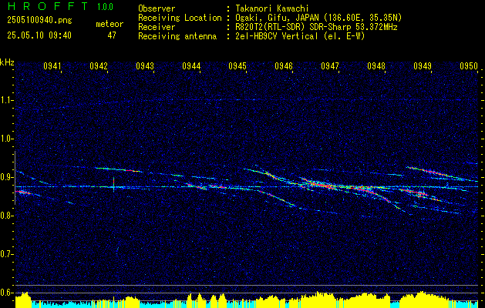
Task: Click the meteor count 47
Action: point(112,35)
